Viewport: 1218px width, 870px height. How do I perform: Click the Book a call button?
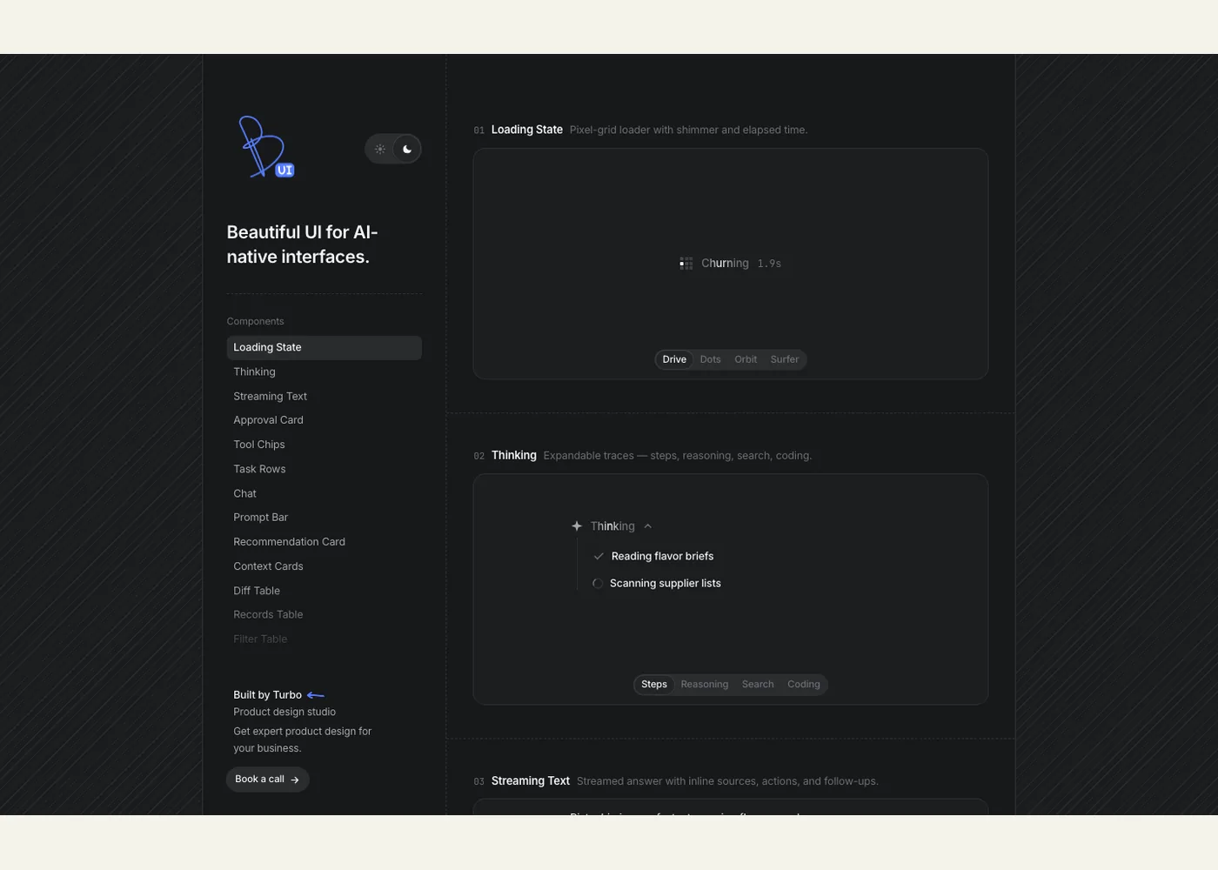(268, 780)
